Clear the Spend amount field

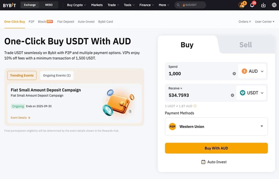click(234, 74)
